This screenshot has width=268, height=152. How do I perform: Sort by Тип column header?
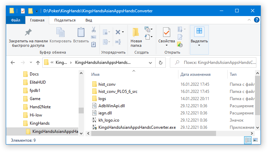(x=233, y=74)
